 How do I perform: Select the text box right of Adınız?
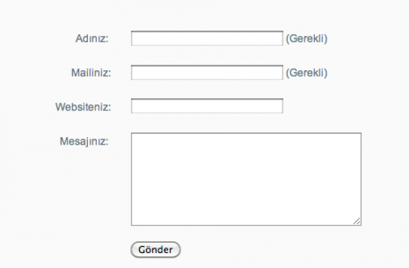click(x=207, y=38)
